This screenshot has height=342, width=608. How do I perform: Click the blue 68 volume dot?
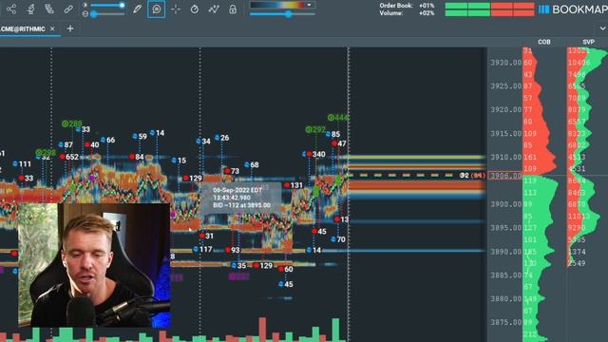pos(247,164)
